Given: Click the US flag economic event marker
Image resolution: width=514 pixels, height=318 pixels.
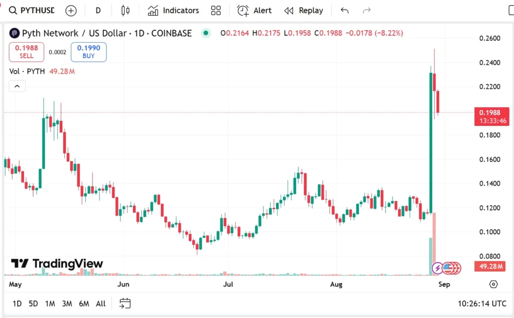Looking at the screenshot, I should click(x=448, y=268).
